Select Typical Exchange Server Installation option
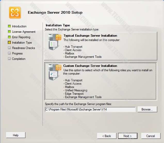 (90, 36)
